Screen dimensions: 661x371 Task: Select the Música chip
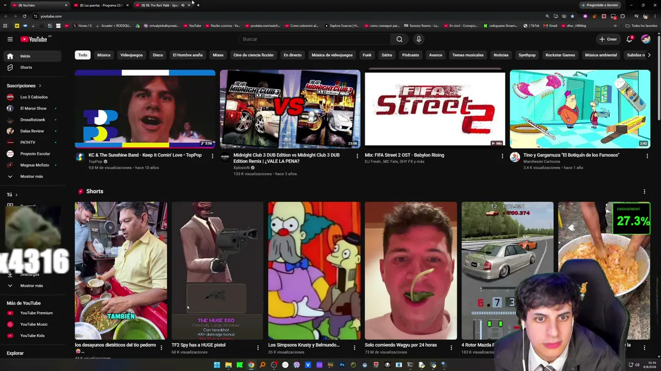click(104, 55)
